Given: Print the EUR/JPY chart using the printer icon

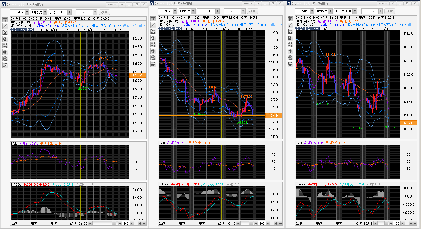Looking at the screenshot, I should click(290, 57).
